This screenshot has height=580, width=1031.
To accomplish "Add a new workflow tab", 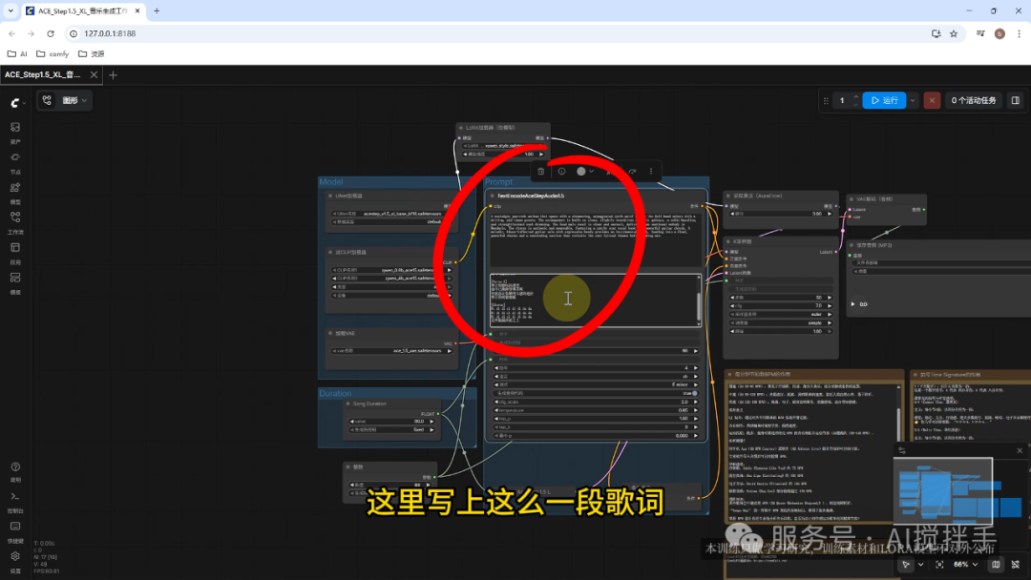I will [113, 74].
